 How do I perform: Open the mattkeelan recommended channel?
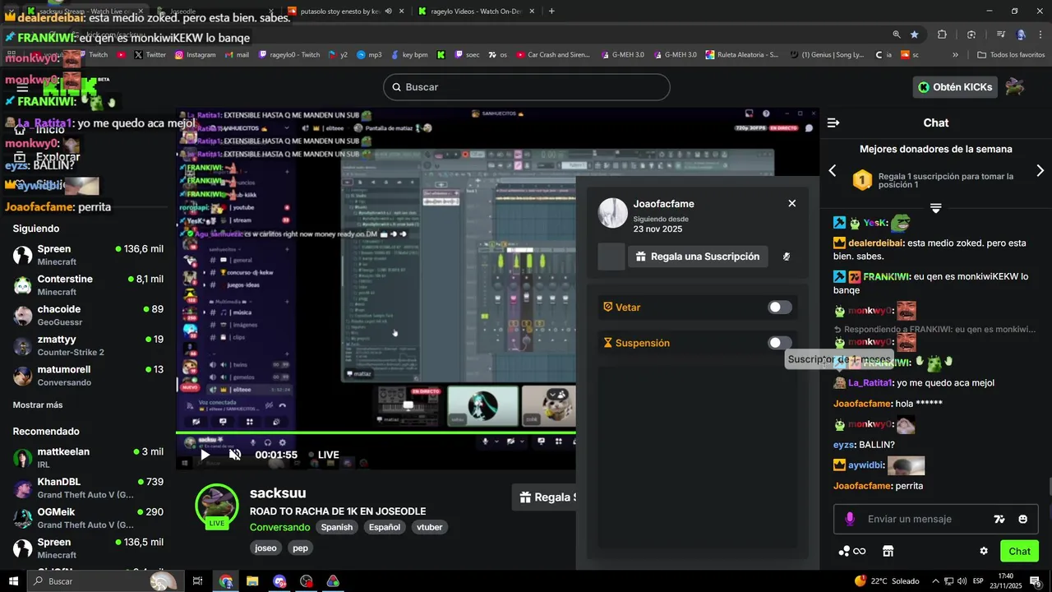(88, 458)
